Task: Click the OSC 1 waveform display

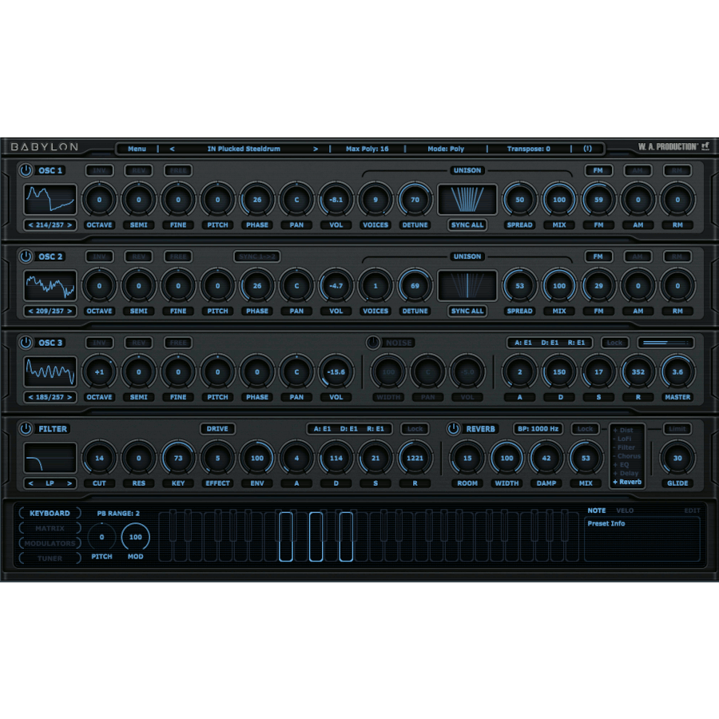Action: coord(50,200)
